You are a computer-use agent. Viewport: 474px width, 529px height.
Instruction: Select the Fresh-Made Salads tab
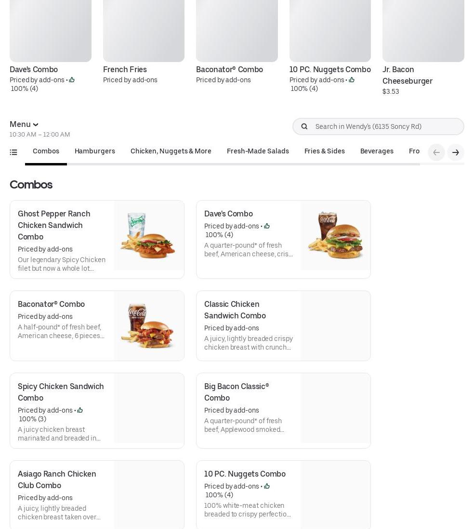[x=258, y=151]
